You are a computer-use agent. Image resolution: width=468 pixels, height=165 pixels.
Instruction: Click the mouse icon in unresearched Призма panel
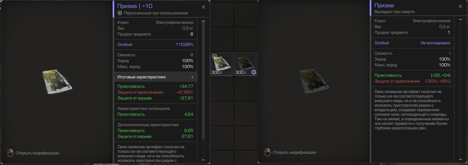pyautogui.click(x=267, y=152)
